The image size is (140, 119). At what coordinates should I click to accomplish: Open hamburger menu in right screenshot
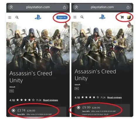75,17
